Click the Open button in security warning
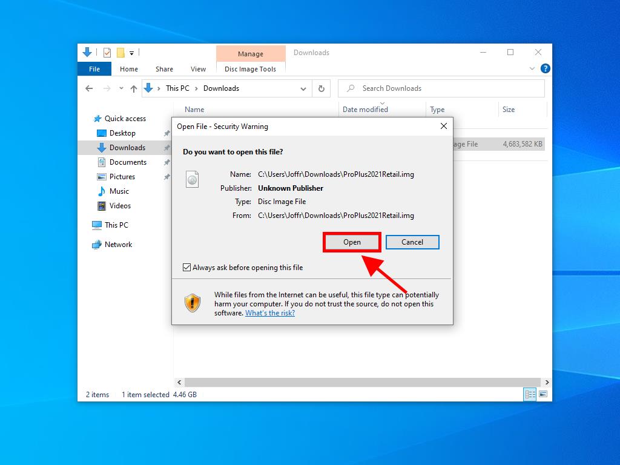 coord(352,242)
